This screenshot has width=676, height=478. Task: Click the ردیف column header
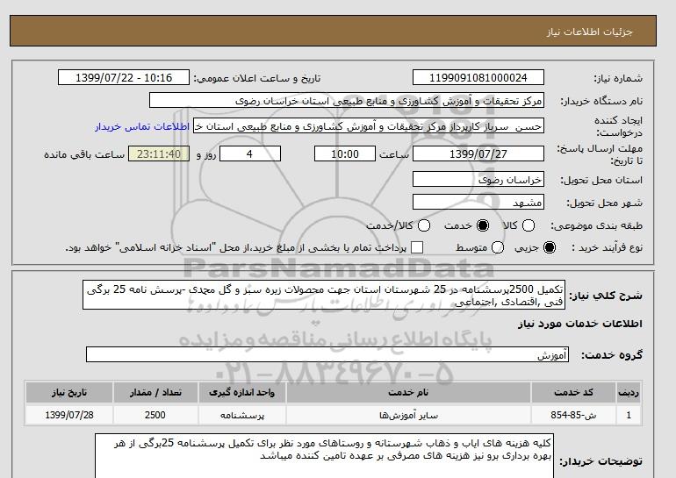click(x=629, y=392)
